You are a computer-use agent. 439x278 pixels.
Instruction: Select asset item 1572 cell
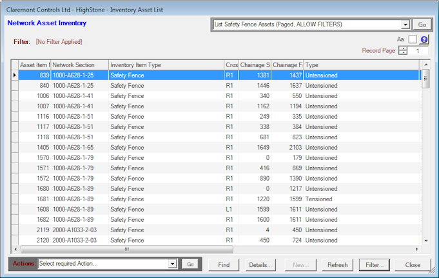coord(35,178)
